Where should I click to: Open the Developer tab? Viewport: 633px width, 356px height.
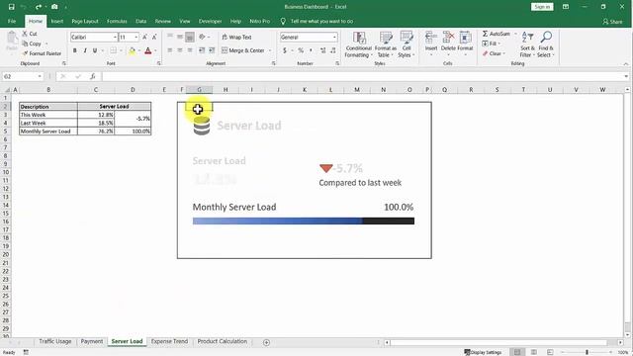click(210, 21)
